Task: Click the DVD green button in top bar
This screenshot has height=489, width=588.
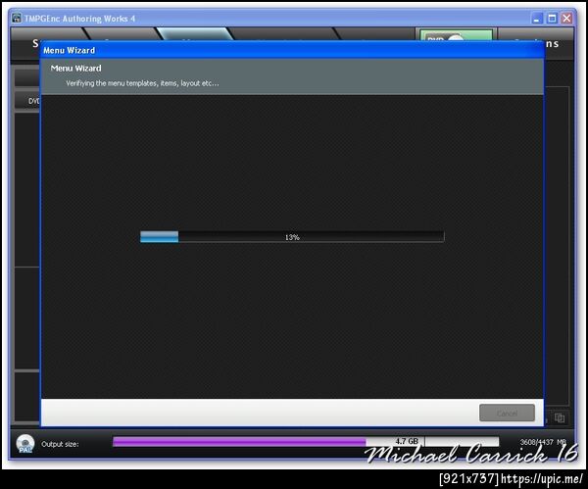Action: (x=456, y=34)
